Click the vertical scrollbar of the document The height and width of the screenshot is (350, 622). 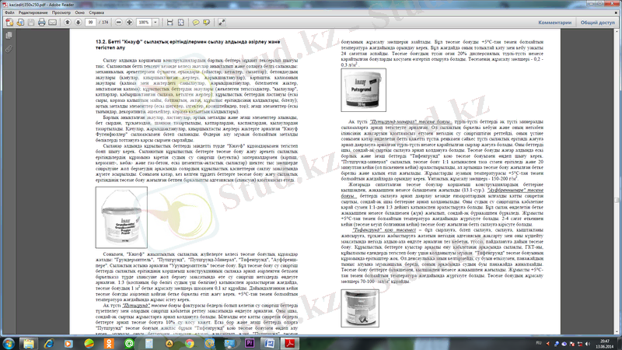(x=617, y=181)
